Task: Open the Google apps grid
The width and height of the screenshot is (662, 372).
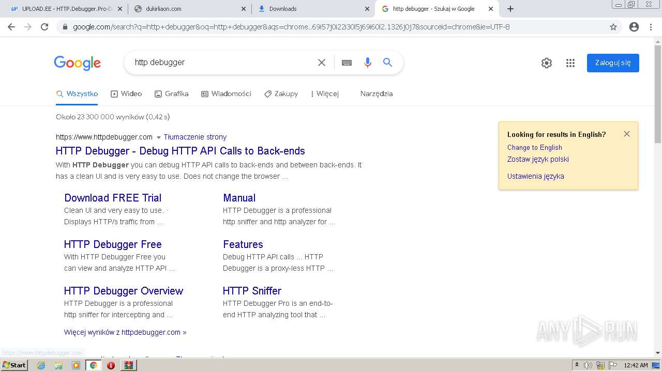Action: tap(570, 63)
